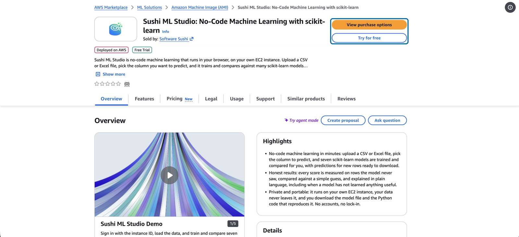Click the Info link beside the product title
The width and height of the screenshot is (519, 237).
[165, 31]
